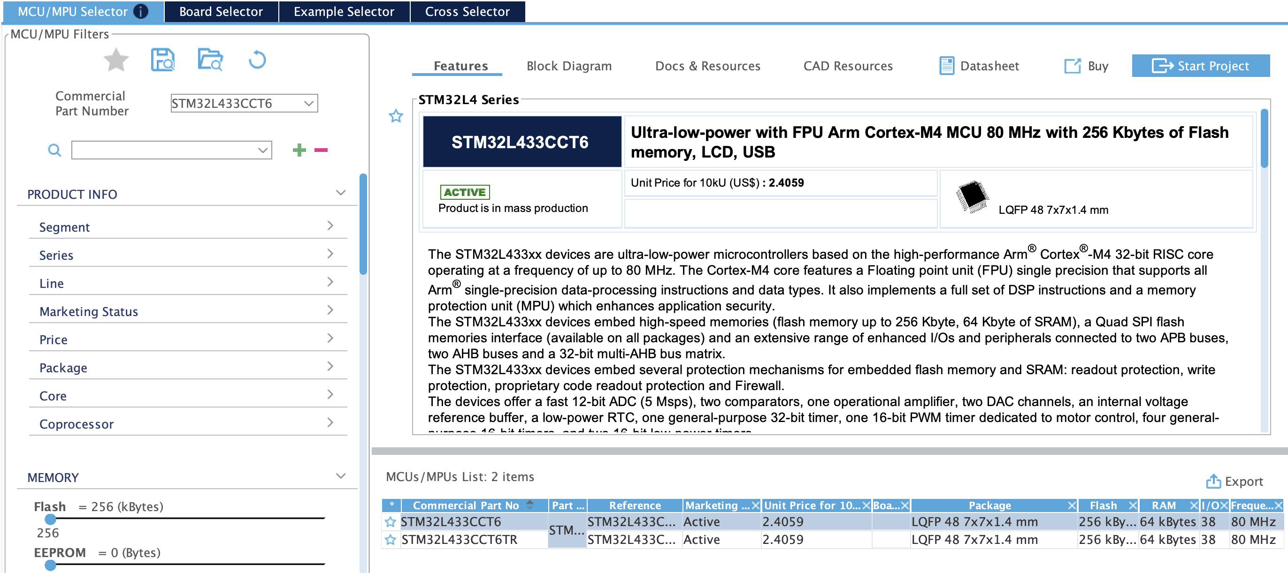
Task: Star the STM32L433CCT6TR row in the list
Action: pos(391,540)
